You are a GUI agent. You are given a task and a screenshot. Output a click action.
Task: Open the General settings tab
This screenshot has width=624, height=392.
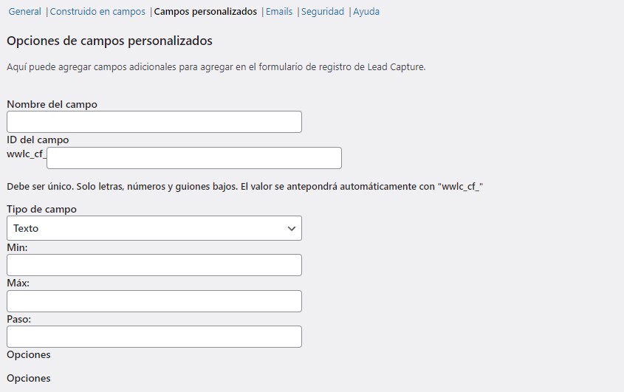[x=24, y=12]
